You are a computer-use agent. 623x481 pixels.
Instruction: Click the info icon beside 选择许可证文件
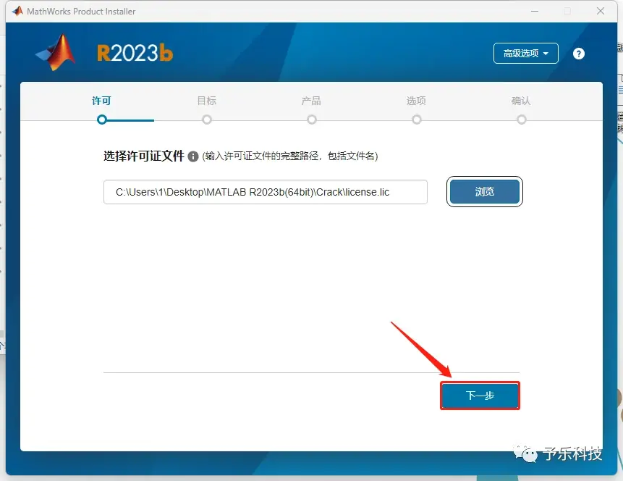click(x=193, y=156)
